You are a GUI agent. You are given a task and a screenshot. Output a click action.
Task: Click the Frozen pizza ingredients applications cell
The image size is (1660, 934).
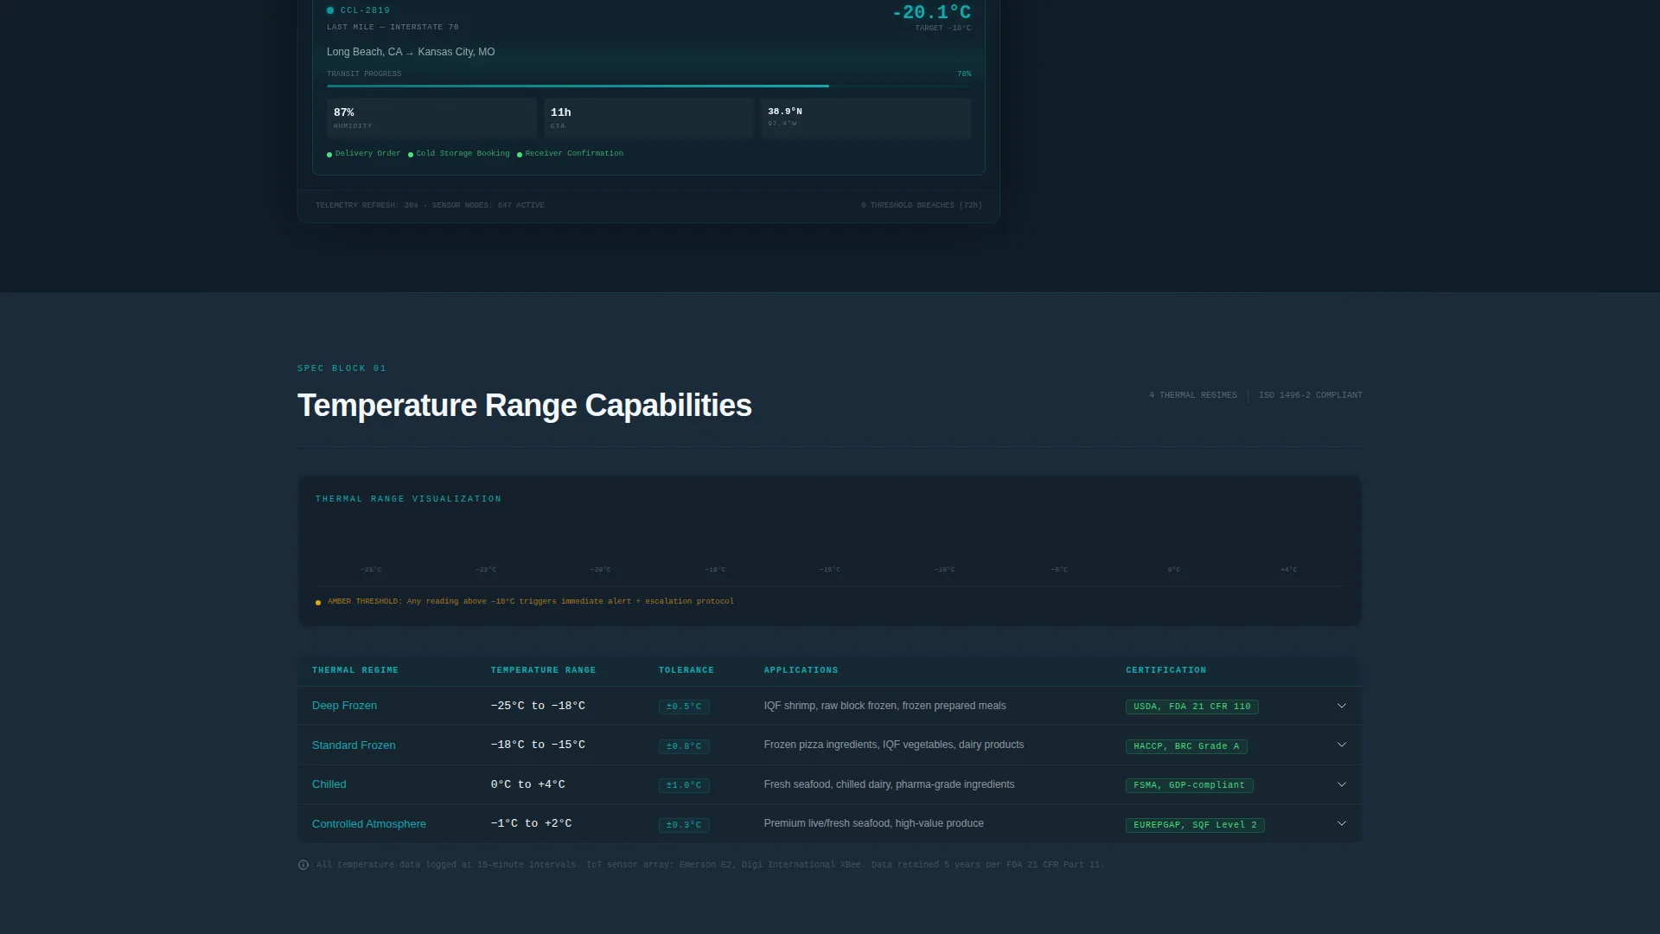(894, 745)
